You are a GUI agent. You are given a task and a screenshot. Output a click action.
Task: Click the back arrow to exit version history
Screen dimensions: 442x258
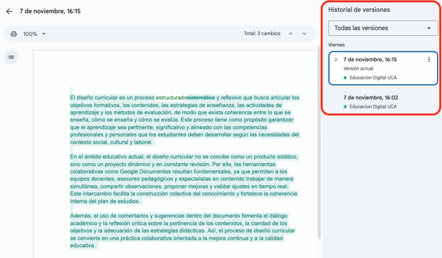(x=9, y=12)
